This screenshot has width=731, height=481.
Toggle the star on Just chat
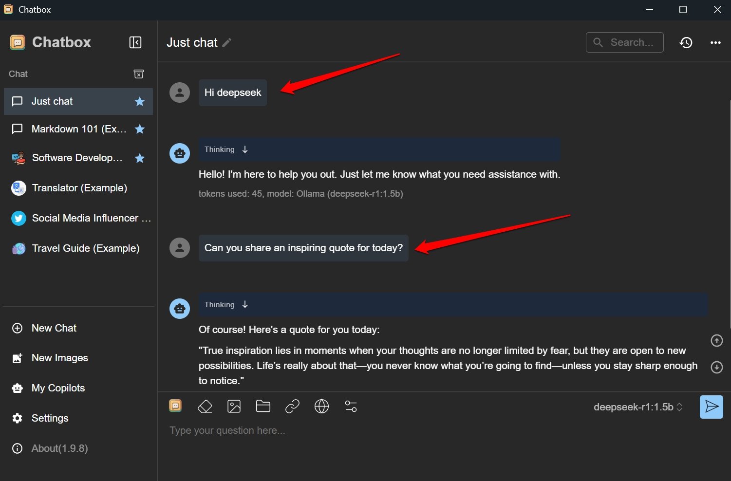(140, 101)
